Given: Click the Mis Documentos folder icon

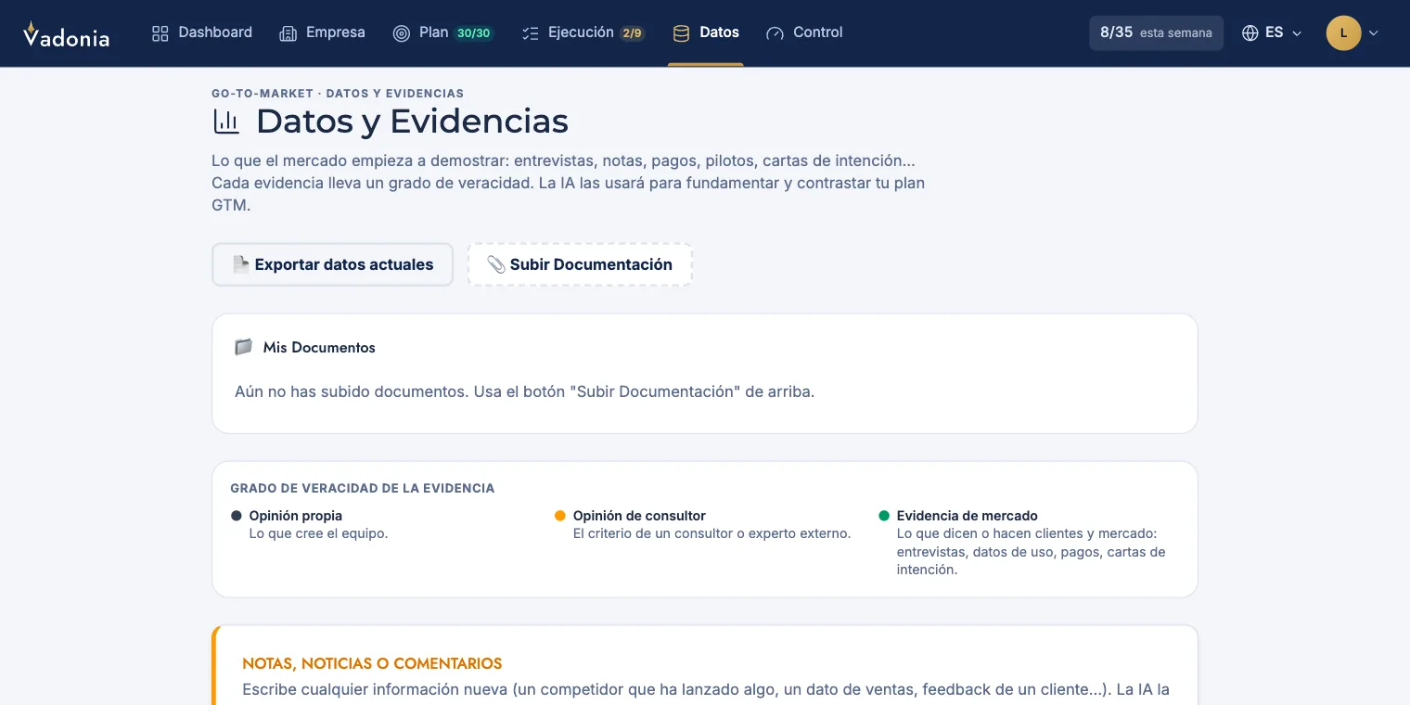Looking at the screenshot, I should click(x=244, y=347).
